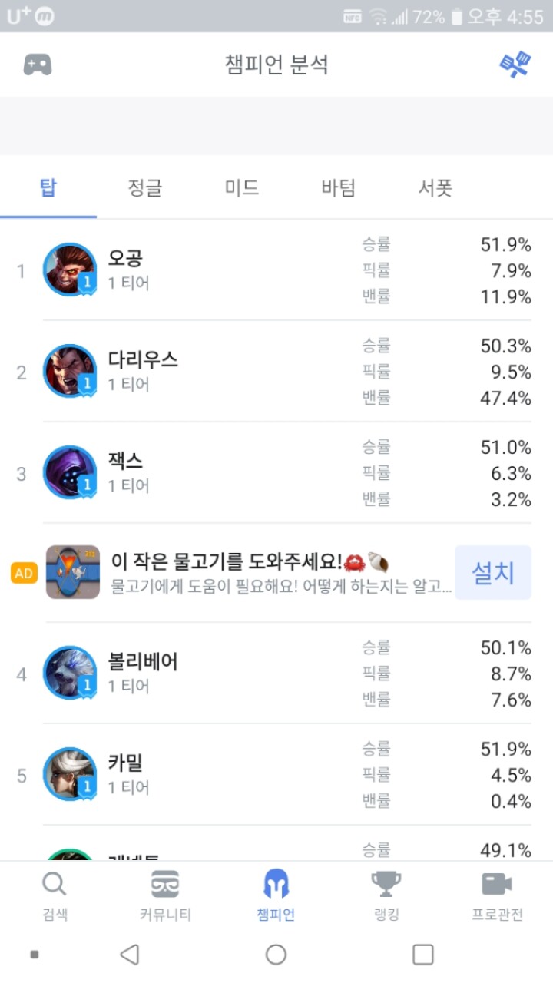Tap the Android back triangle button
The image size is (553, 983).
click(130, 955)
